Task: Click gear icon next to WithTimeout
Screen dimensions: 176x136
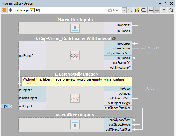Action: [x=114, y=39]
